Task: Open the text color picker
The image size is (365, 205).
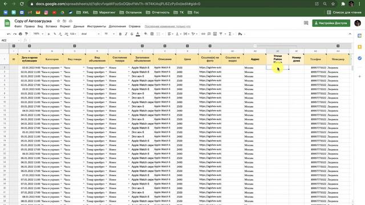Action: 138,34
